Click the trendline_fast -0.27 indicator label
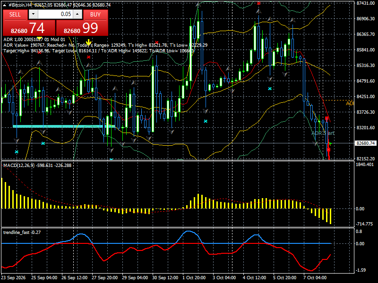 [x=22, y=232]
